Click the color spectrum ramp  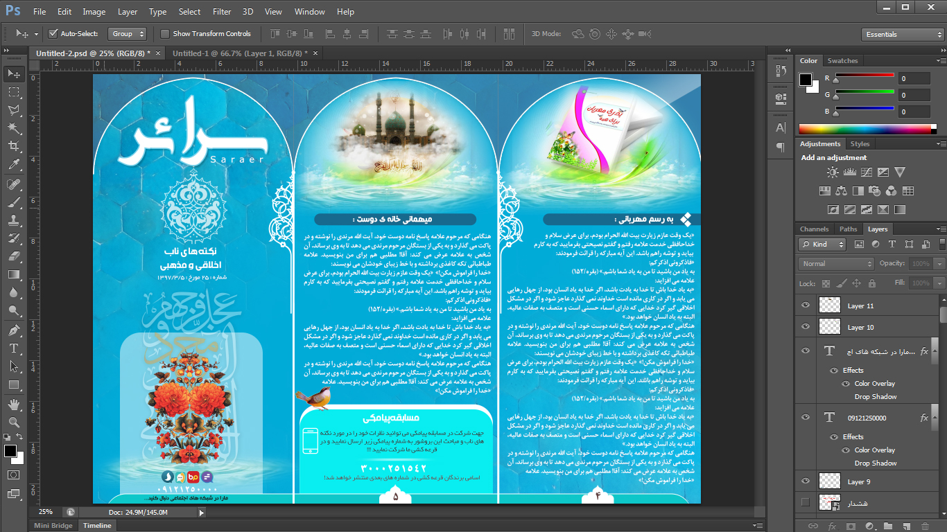click(x=867, y=129)
